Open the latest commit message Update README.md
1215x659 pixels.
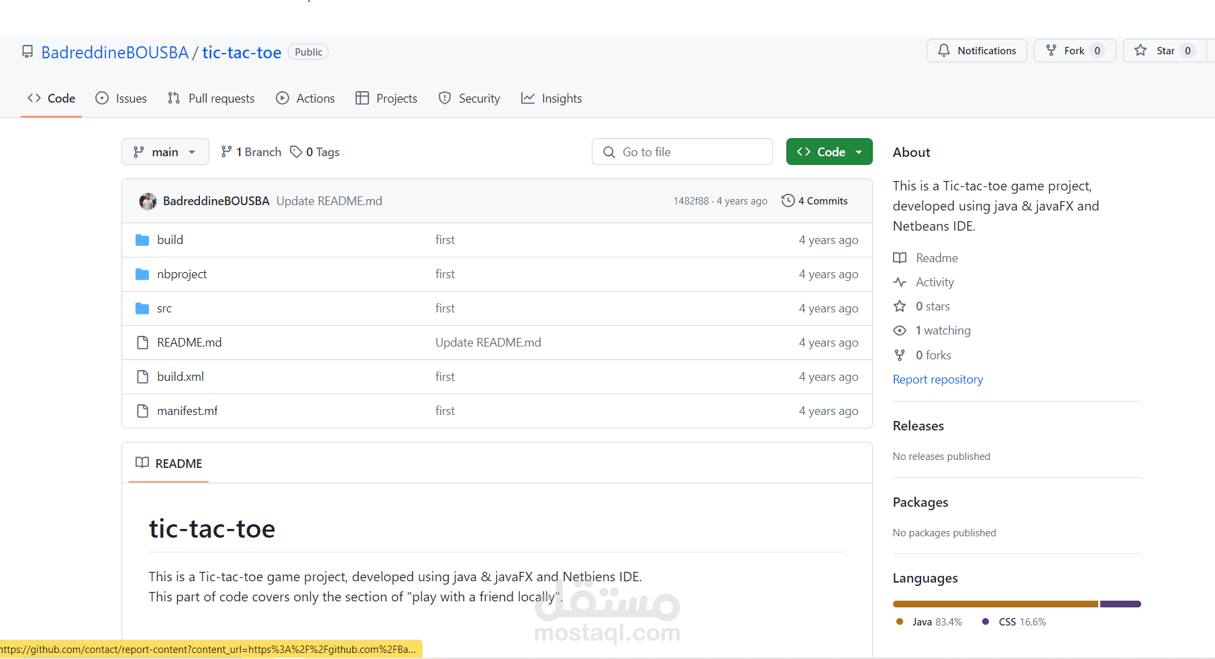329,201
